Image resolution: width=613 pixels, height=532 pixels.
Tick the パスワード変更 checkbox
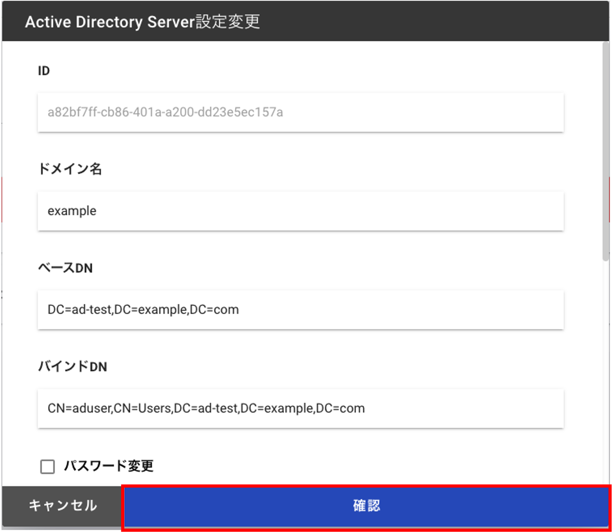(47, 466)
